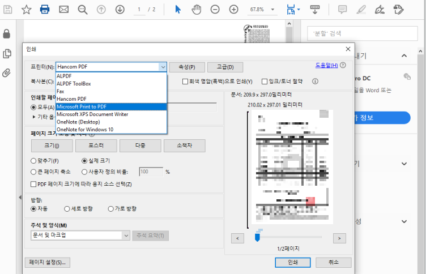Go to previous page up arrow

click(101, 10)
